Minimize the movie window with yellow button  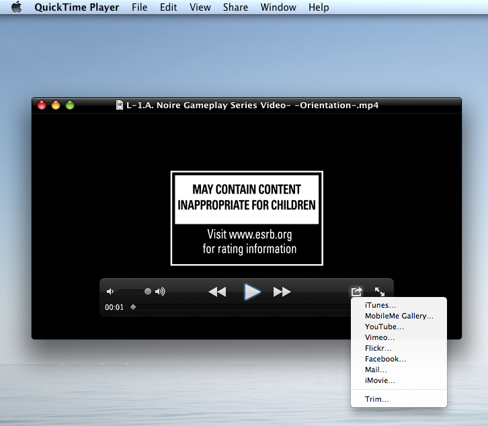tap(56, 105)
